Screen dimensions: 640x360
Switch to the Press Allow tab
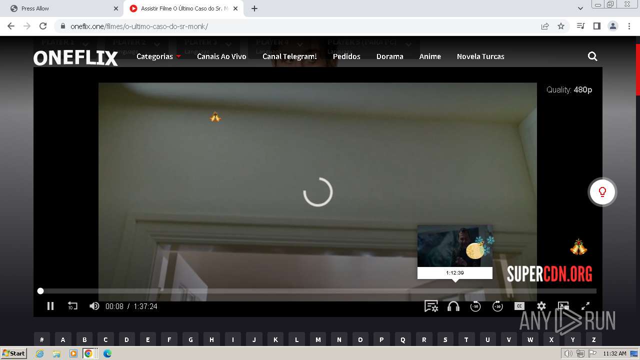click(x=62, y=8)
